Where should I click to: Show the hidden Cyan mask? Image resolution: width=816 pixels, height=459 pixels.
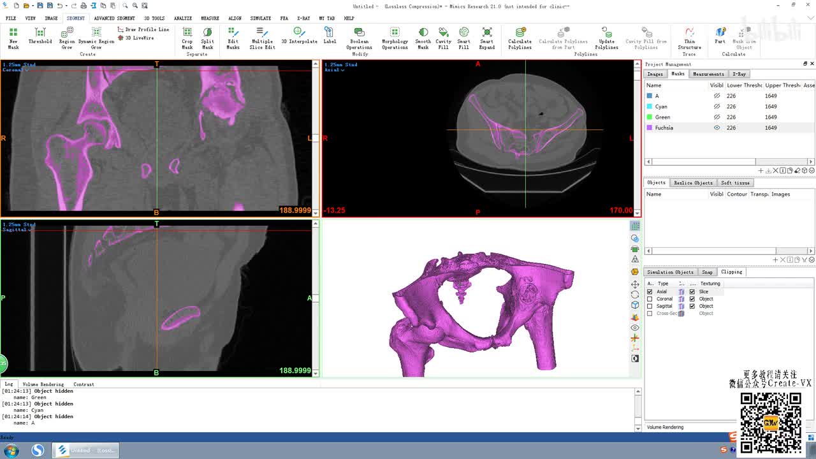[717, 106]
